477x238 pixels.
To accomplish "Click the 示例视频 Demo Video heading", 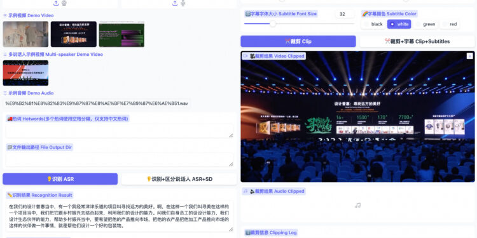I will point(28,15).
